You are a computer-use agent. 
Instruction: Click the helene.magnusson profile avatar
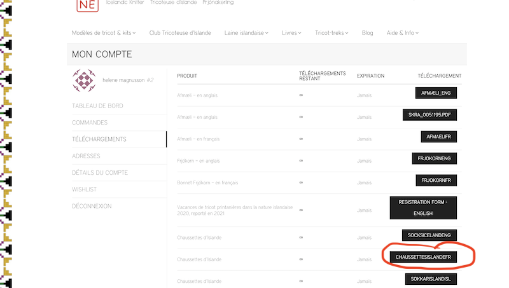click(85, 80)
